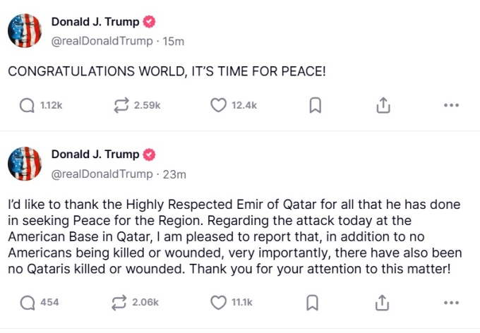
Task: Open Donald J. Trump name on first post
Action: (95, 22)
